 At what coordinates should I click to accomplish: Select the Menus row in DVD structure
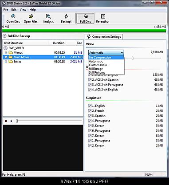pos(43,52)
